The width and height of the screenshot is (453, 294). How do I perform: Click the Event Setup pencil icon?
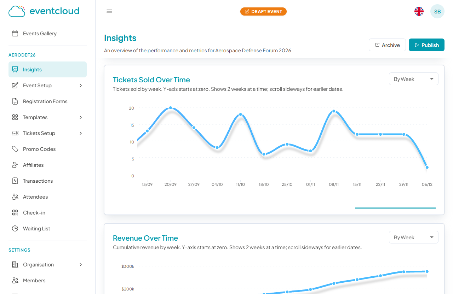click(15, 86)
